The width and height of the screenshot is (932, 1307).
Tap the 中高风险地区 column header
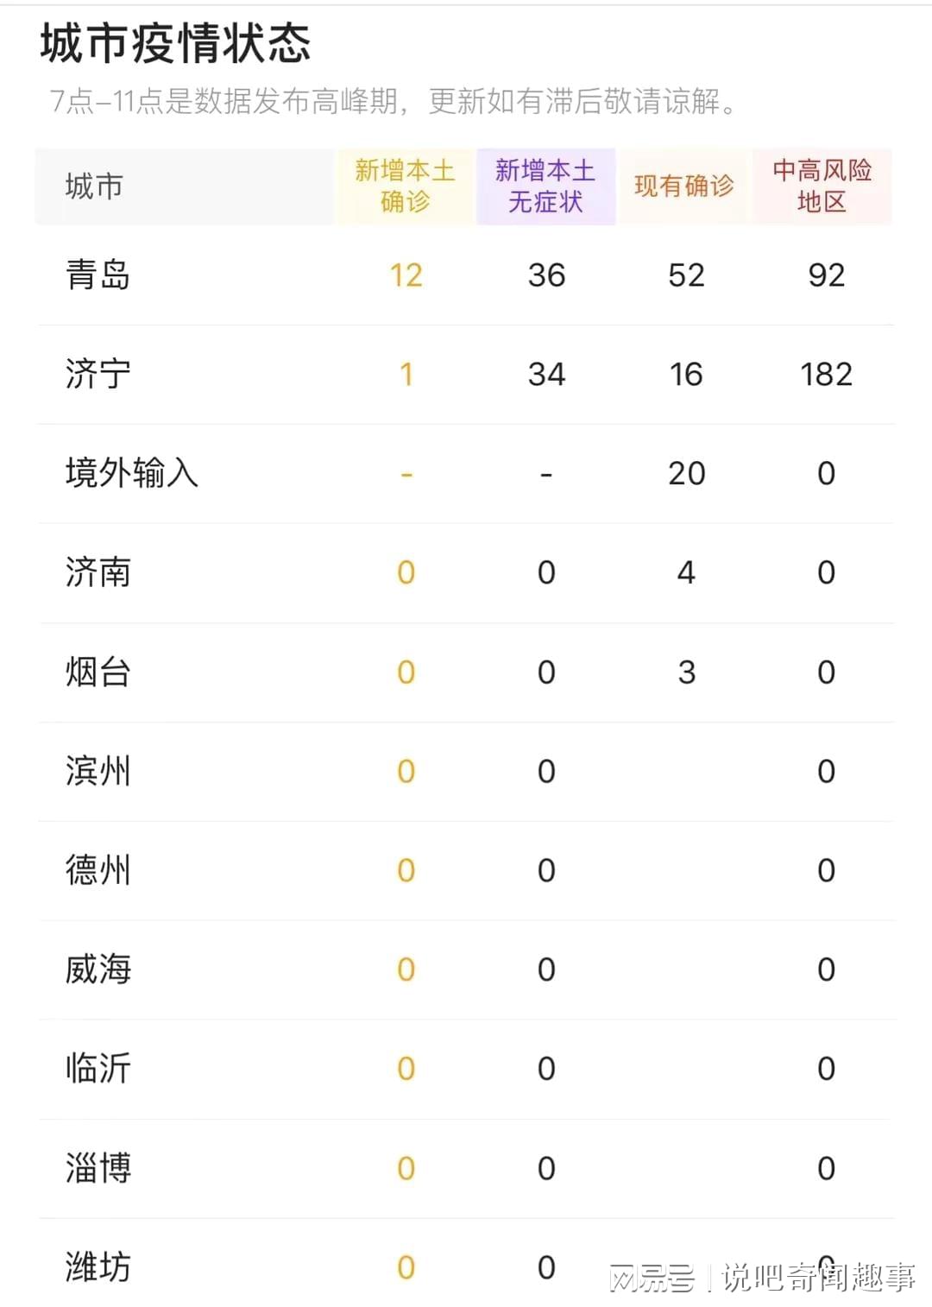click(x=822, y=186)
